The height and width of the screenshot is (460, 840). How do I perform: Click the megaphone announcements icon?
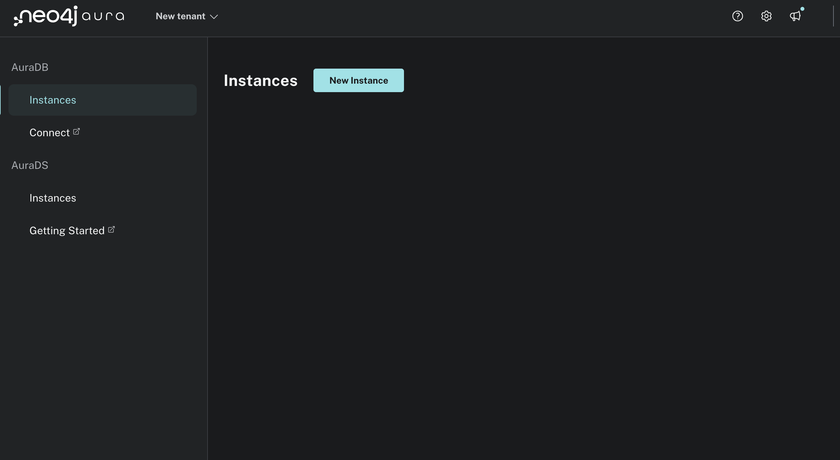[x=795, y=16]
